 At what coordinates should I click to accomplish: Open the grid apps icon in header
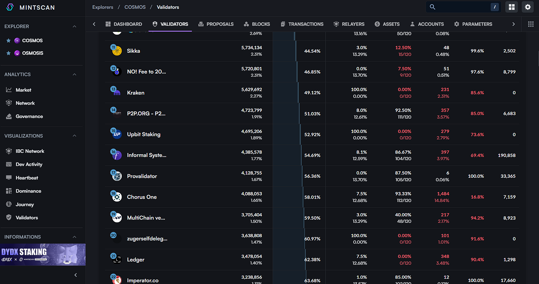[512, 7]
